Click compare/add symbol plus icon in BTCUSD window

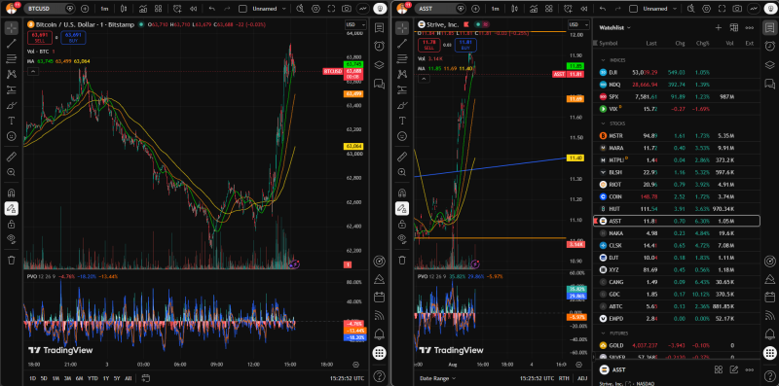[85, 9]
